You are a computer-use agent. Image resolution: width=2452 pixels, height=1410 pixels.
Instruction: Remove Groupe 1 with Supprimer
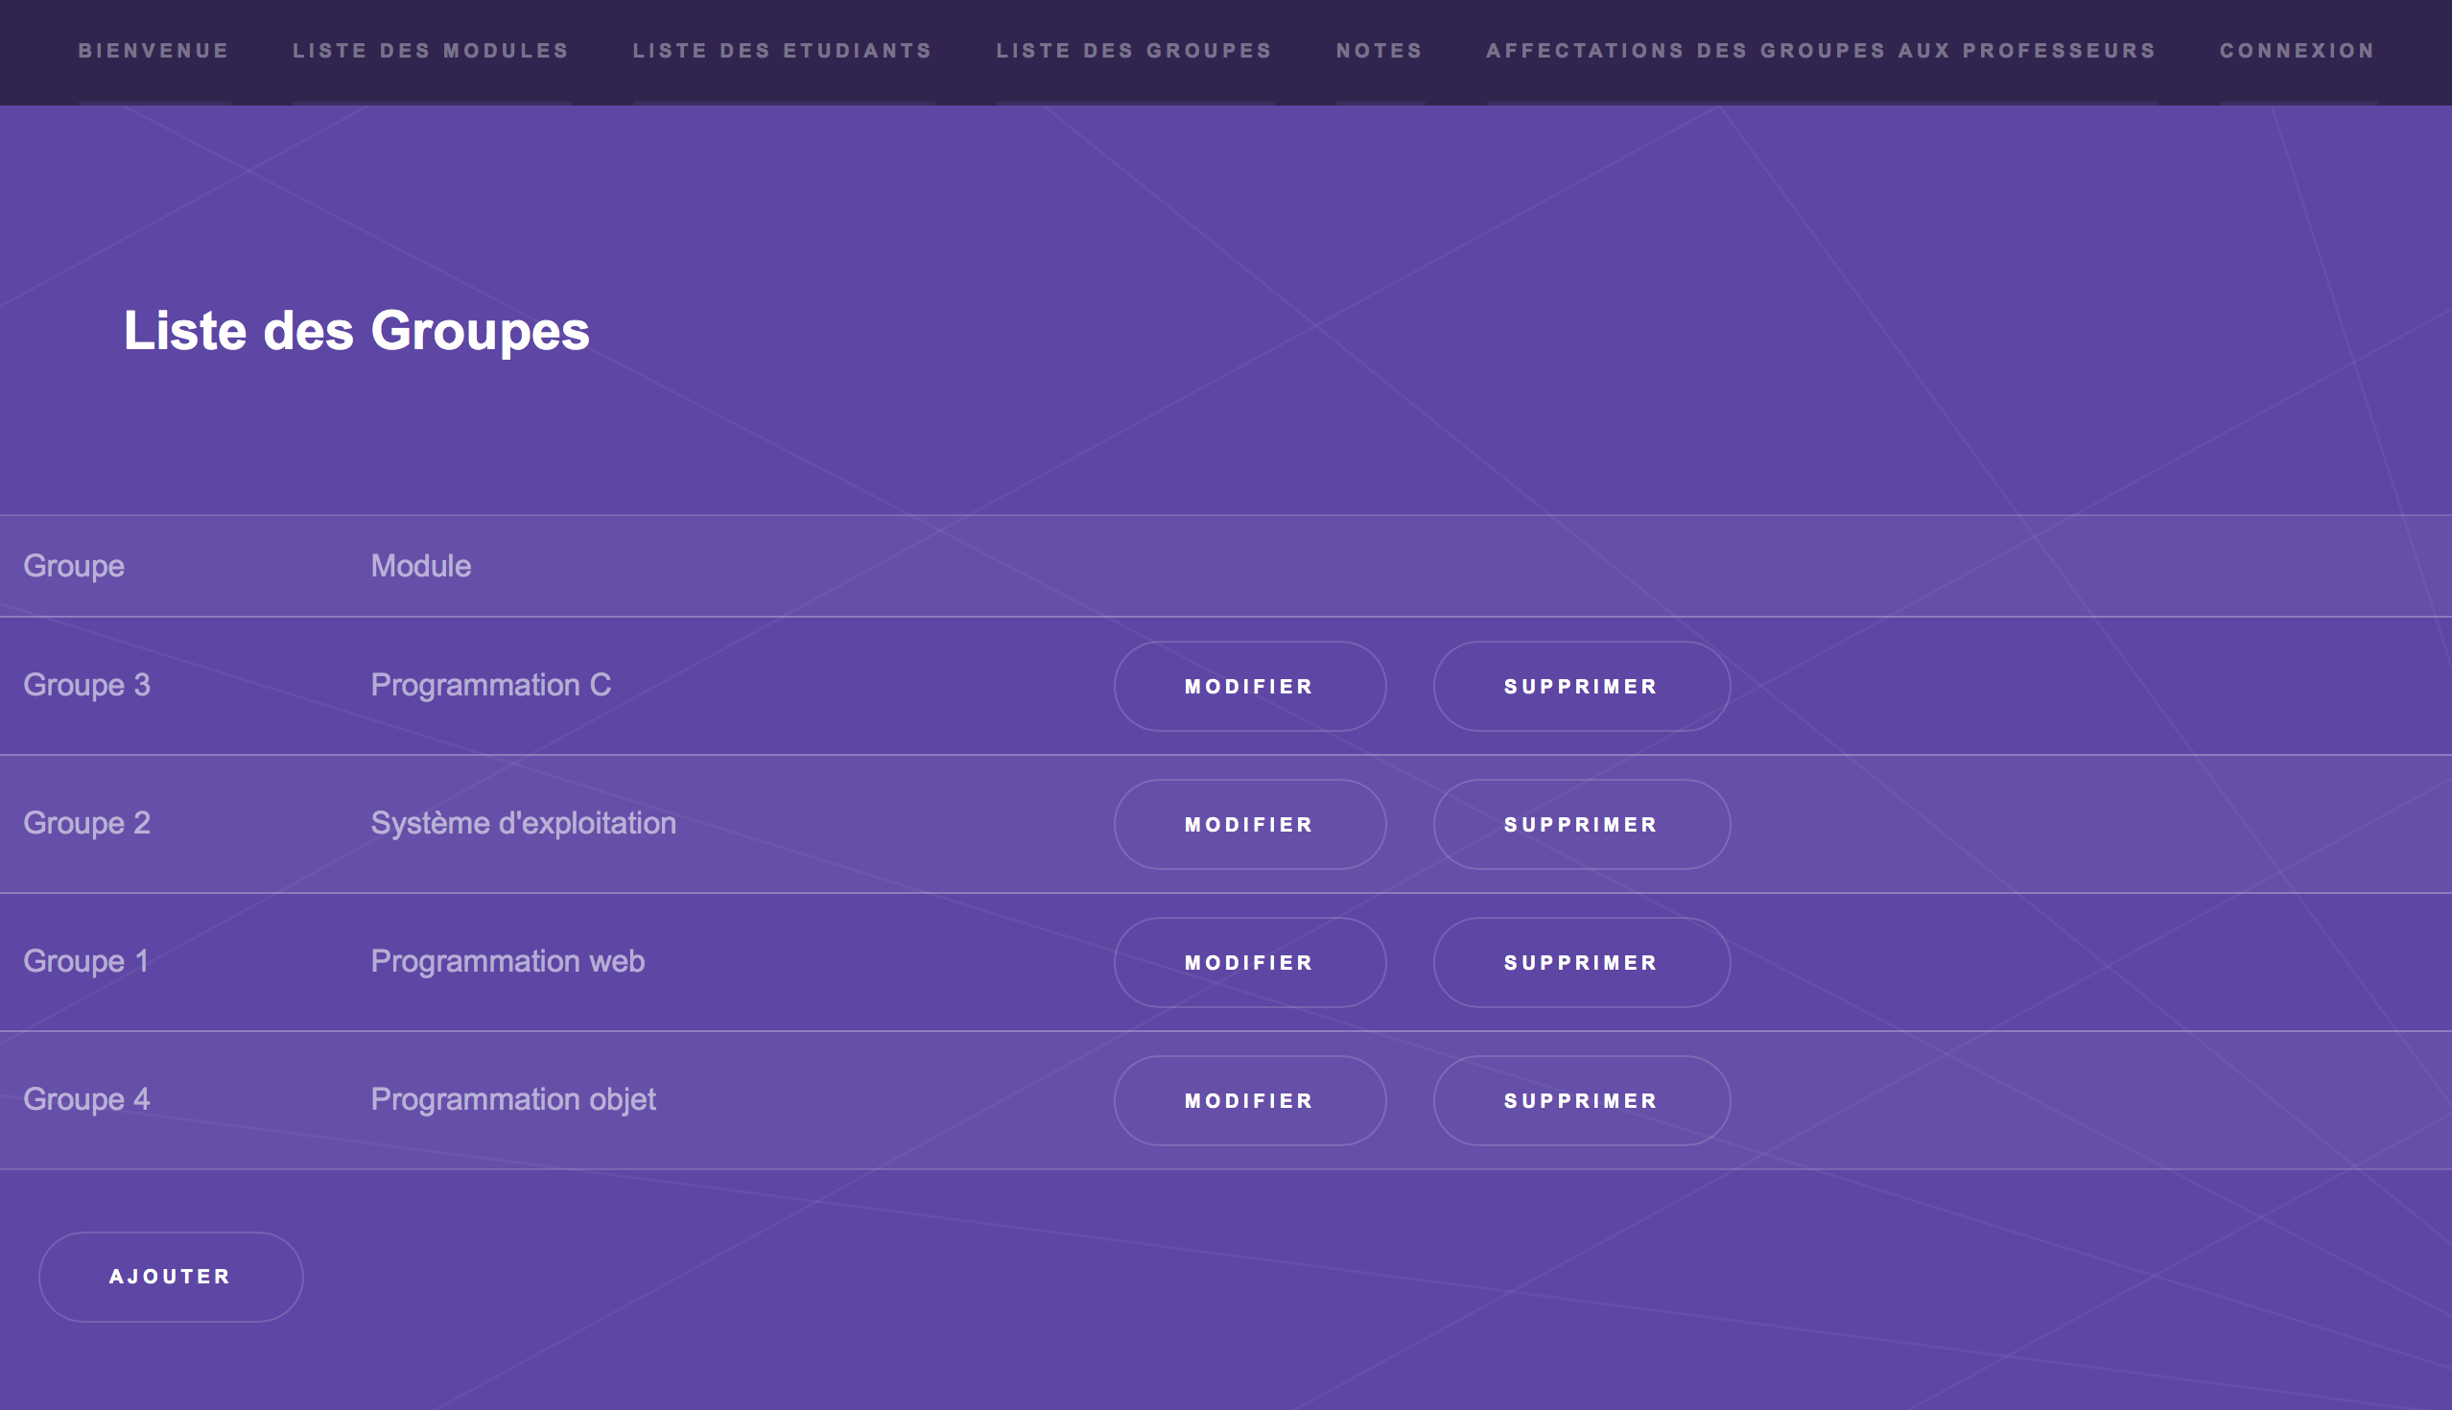pyautogui.click(x=1580, y=963)
